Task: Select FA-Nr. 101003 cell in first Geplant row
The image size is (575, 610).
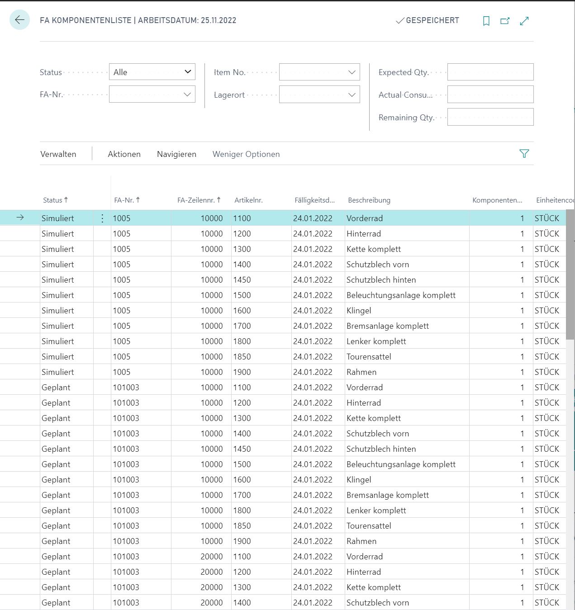Action: pos(141,388)
